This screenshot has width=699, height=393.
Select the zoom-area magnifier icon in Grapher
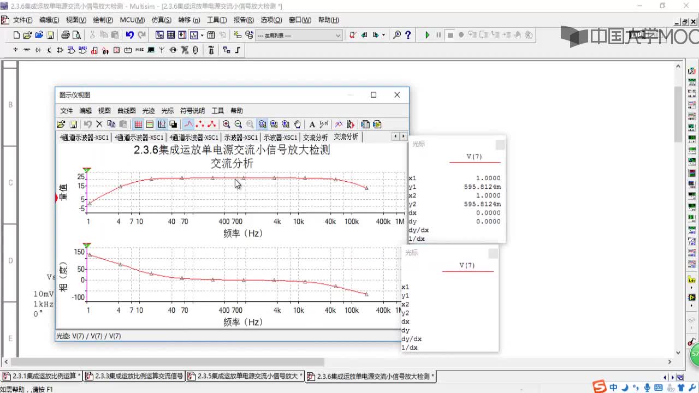262,124
